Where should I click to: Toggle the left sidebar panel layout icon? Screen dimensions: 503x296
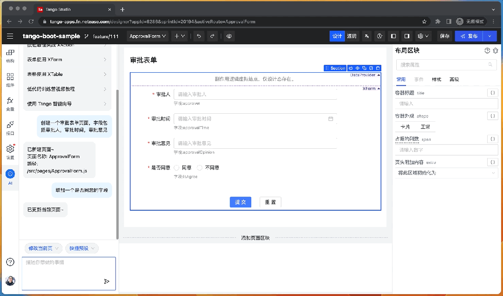pos(393,36)
